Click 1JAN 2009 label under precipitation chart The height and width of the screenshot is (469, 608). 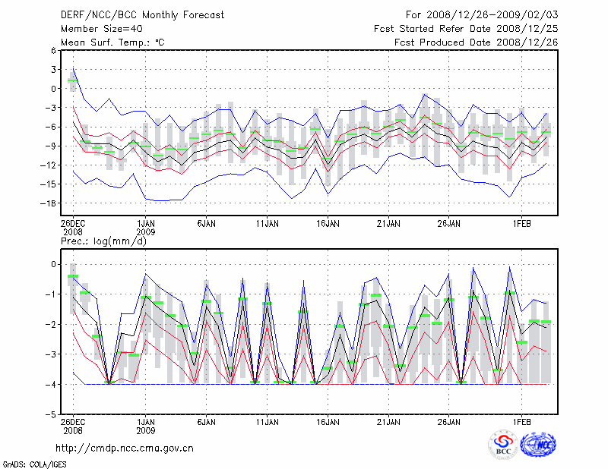click(146, 426)
